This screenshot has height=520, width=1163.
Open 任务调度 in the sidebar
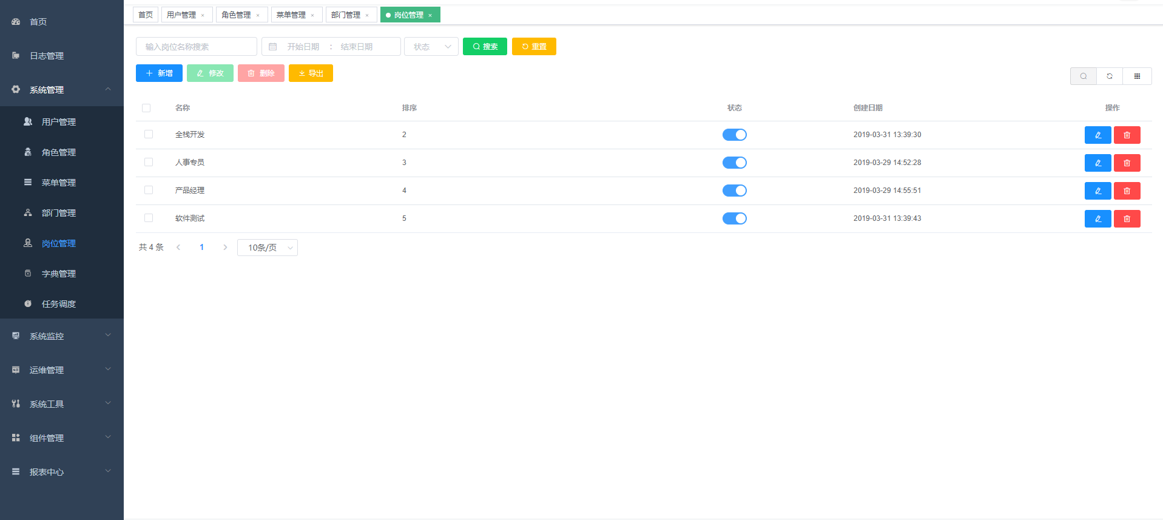pos(62,303)
